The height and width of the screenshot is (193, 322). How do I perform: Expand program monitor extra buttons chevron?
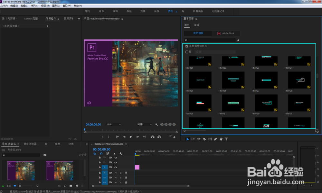[x=170, y=136]
